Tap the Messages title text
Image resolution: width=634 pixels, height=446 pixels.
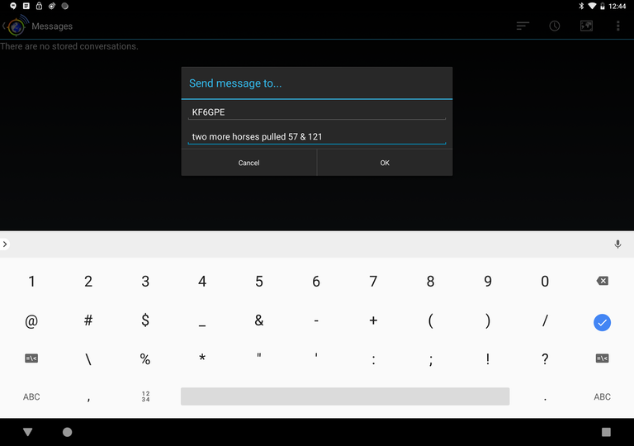[x=52, y=26]
